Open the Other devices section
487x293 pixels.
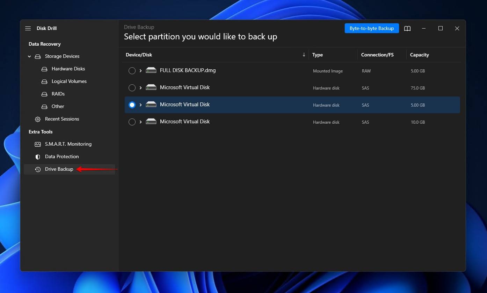point(58,107)
